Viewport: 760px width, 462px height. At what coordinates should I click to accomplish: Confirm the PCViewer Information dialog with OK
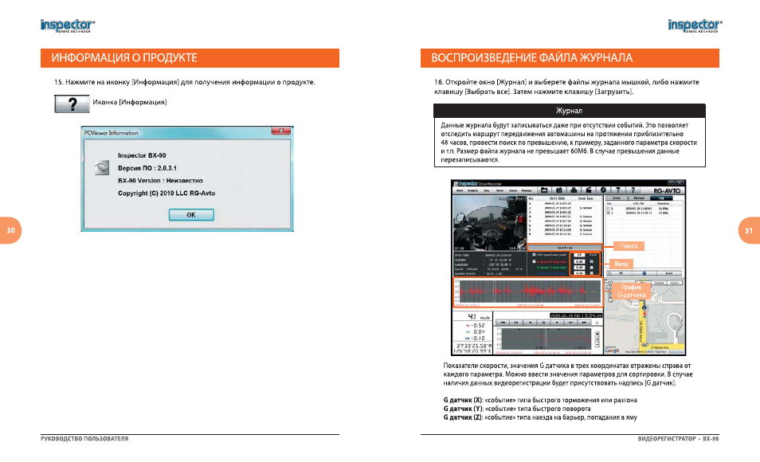191,215
